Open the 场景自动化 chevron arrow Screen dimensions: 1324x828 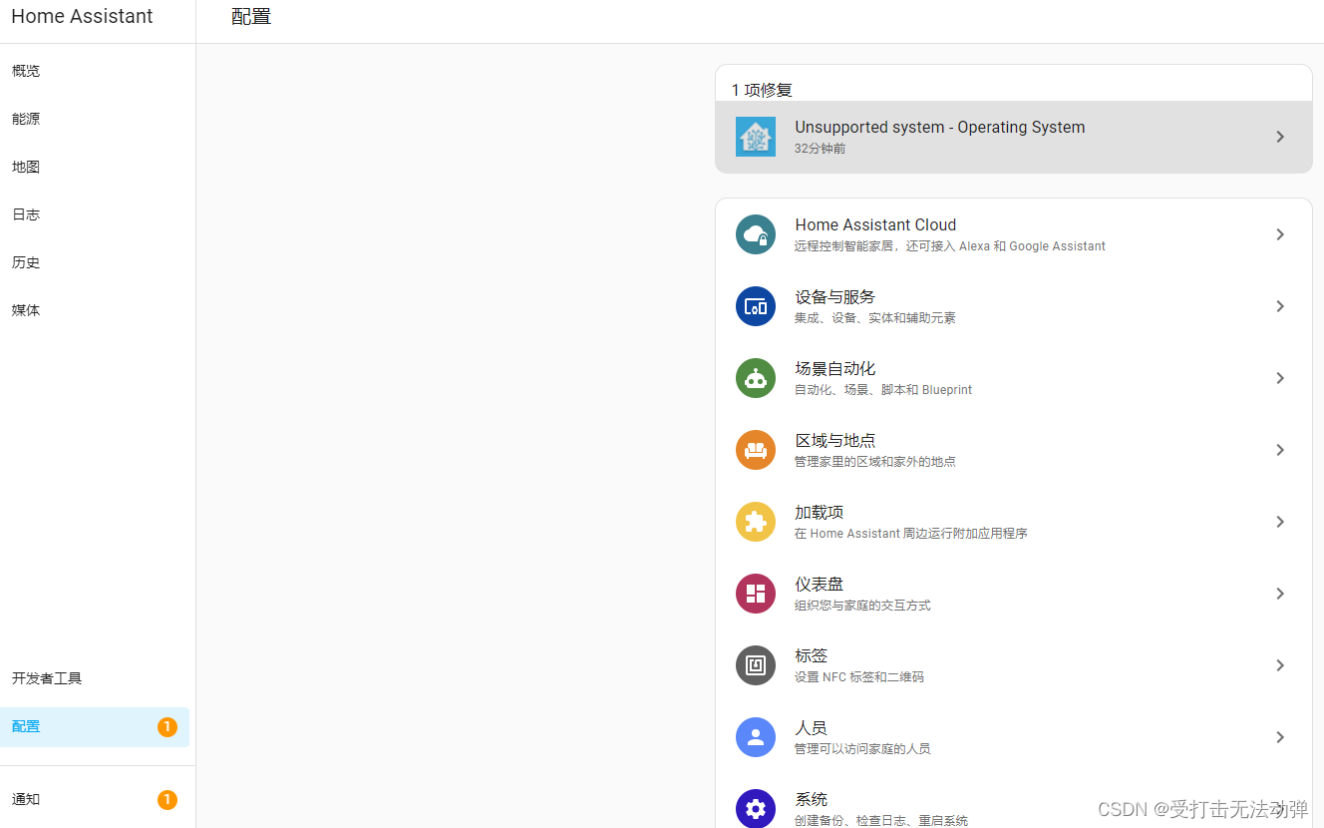point(1280,378)
